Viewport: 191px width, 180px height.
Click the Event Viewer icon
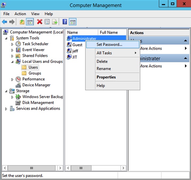[18, 50]
